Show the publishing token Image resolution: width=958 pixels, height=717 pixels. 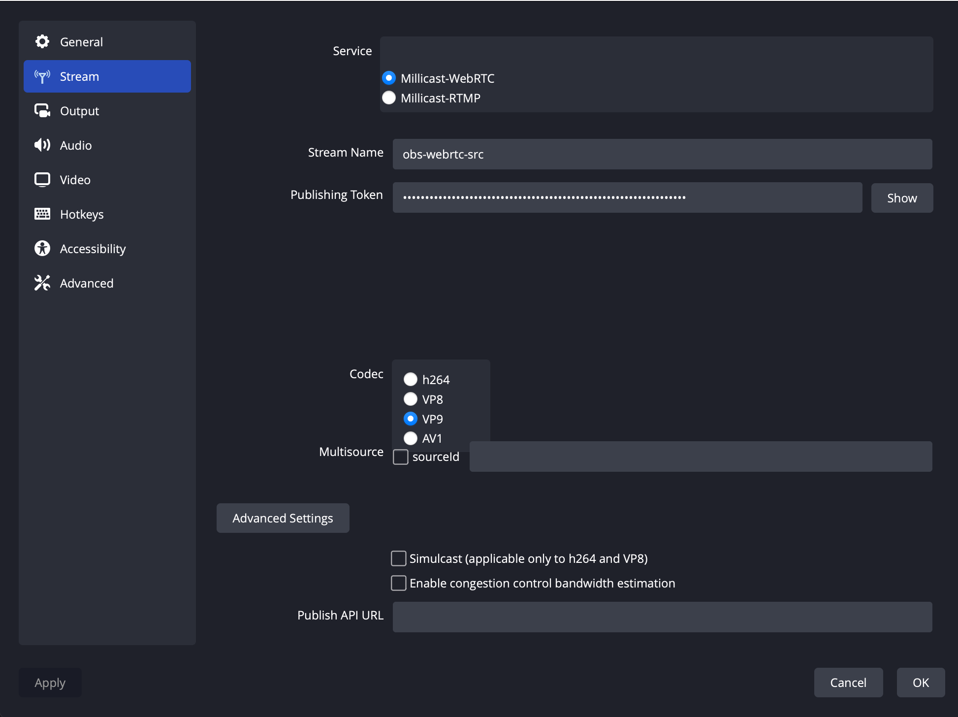(x=901, y=198)
